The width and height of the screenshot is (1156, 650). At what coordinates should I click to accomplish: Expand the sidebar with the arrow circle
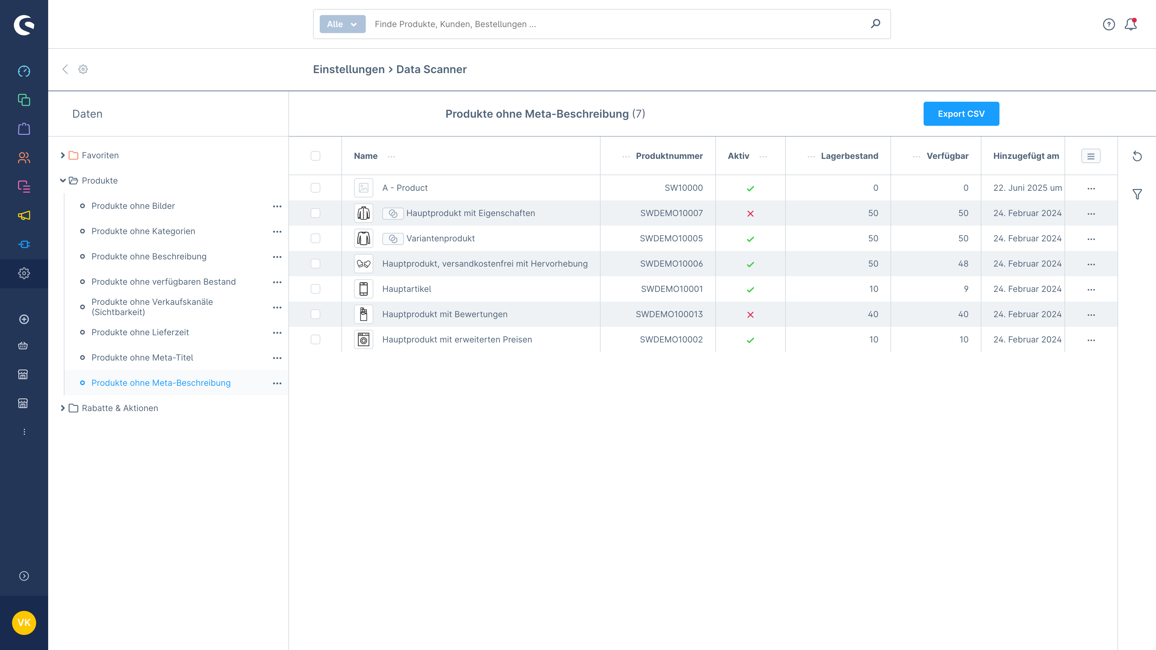[24, 576]
